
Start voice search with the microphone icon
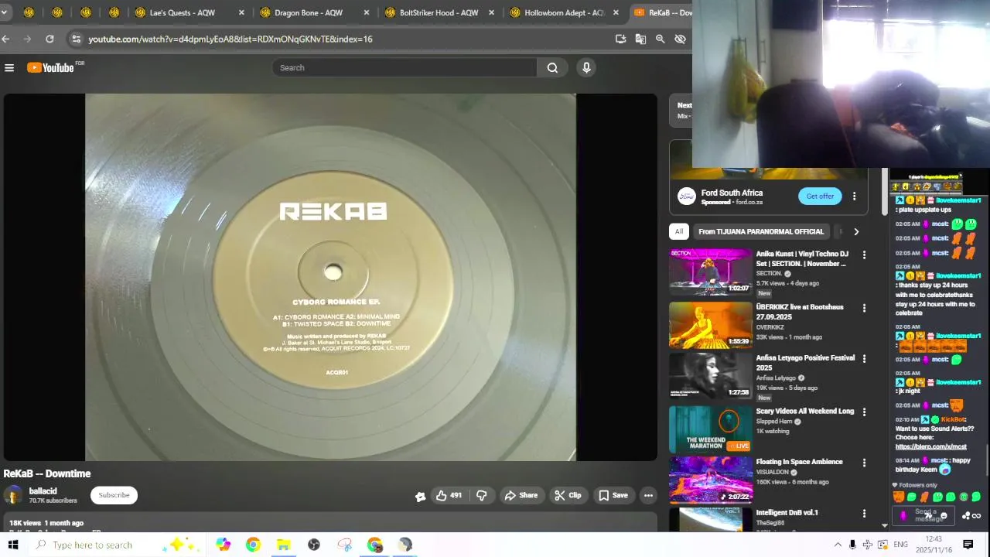click(586, 68)
